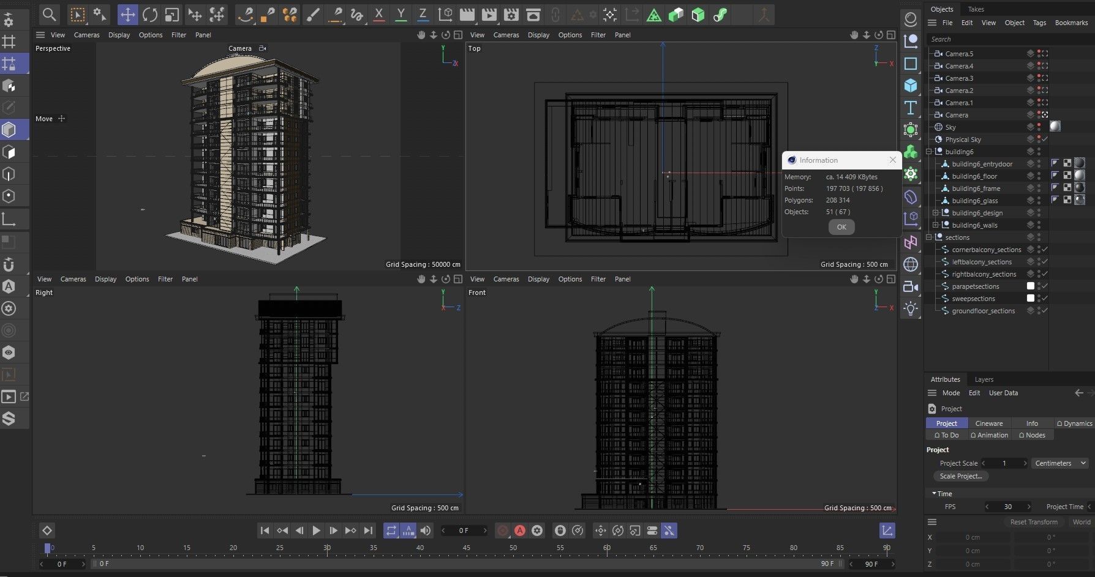Expand the building6_design node
Screen dimensions: 1095x577
[935, 213]
